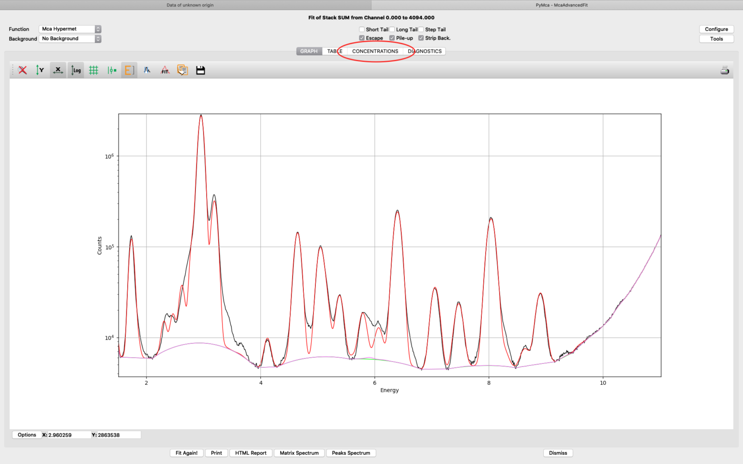Click the reset zoom icon
The height and width of the screenshot is (464, 743).
coord(22,70)
